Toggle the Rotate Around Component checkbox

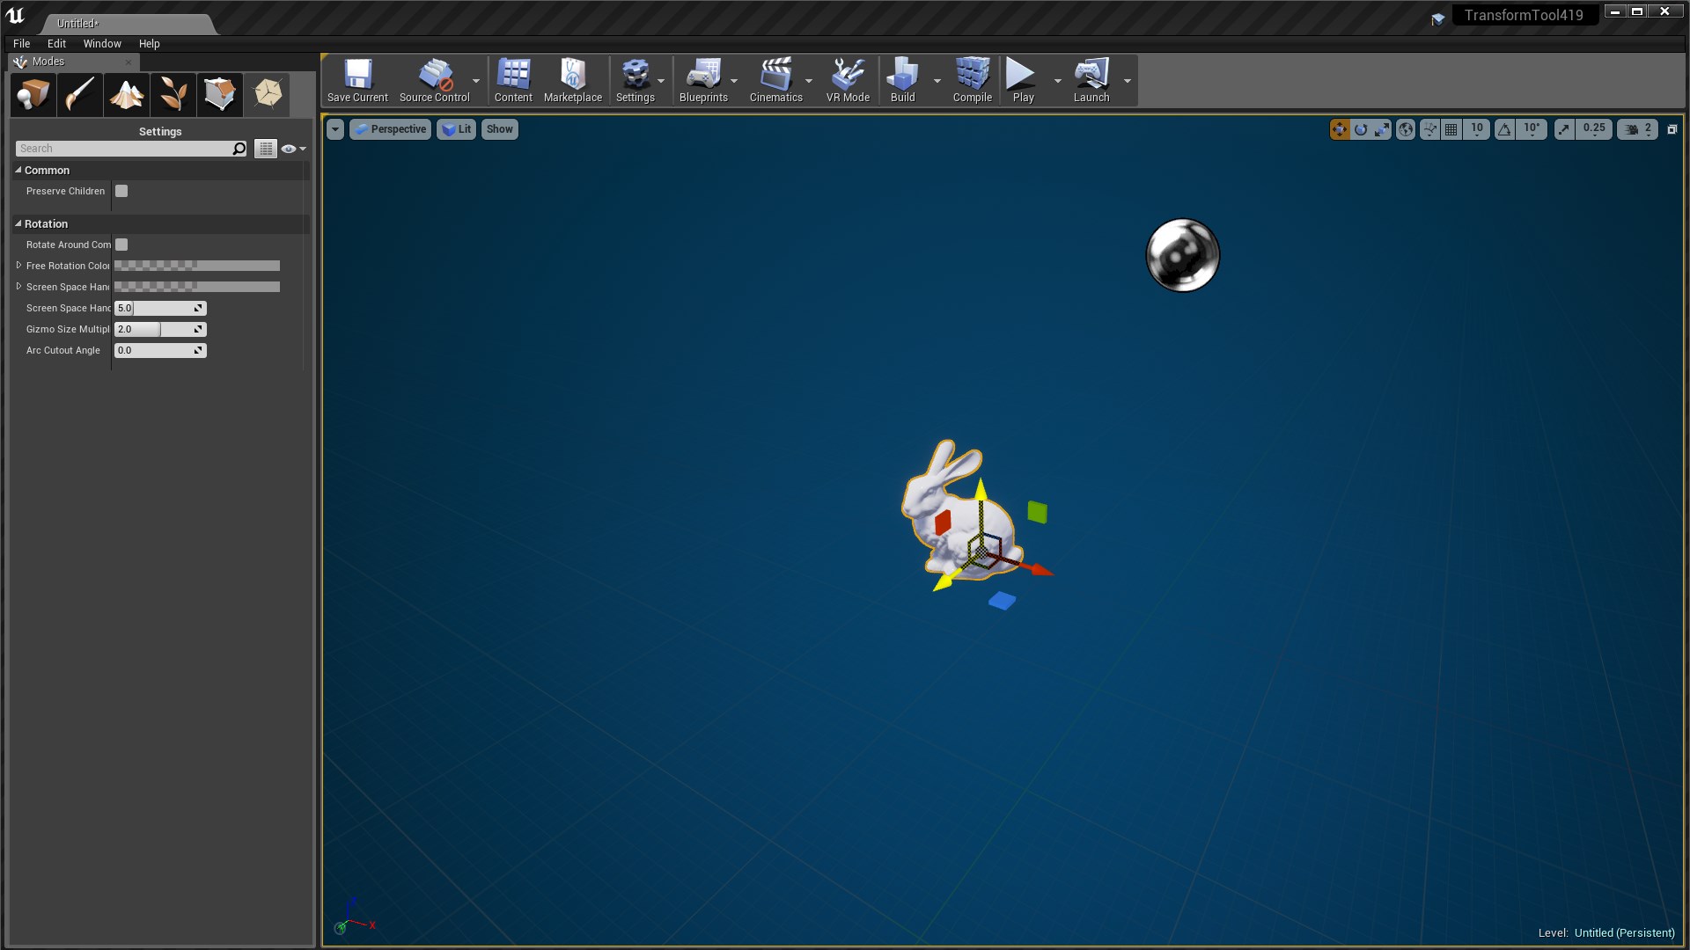pos(121,245)
